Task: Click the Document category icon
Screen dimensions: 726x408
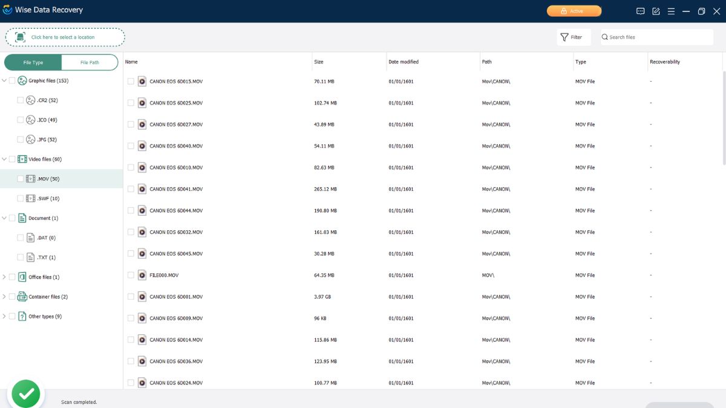Action: click(x=22, y=218)
